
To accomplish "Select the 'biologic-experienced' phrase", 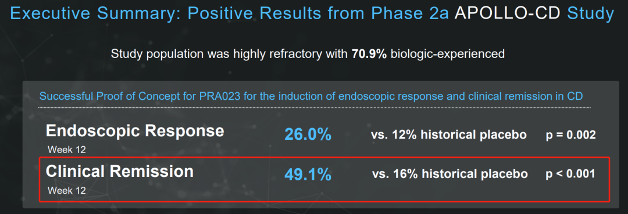I will click(448, 55).
